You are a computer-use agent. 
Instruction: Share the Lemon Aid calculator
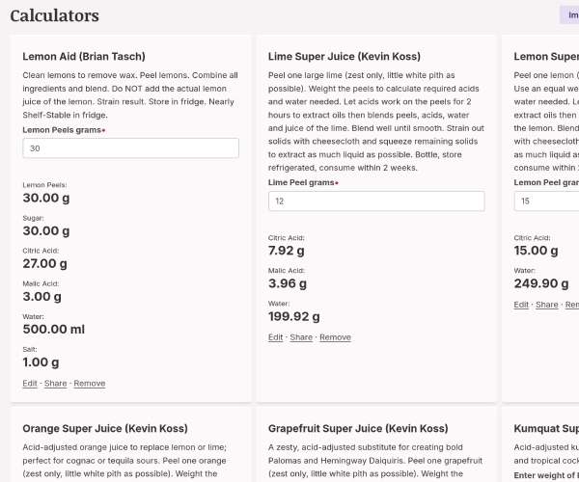pos(55,384)
